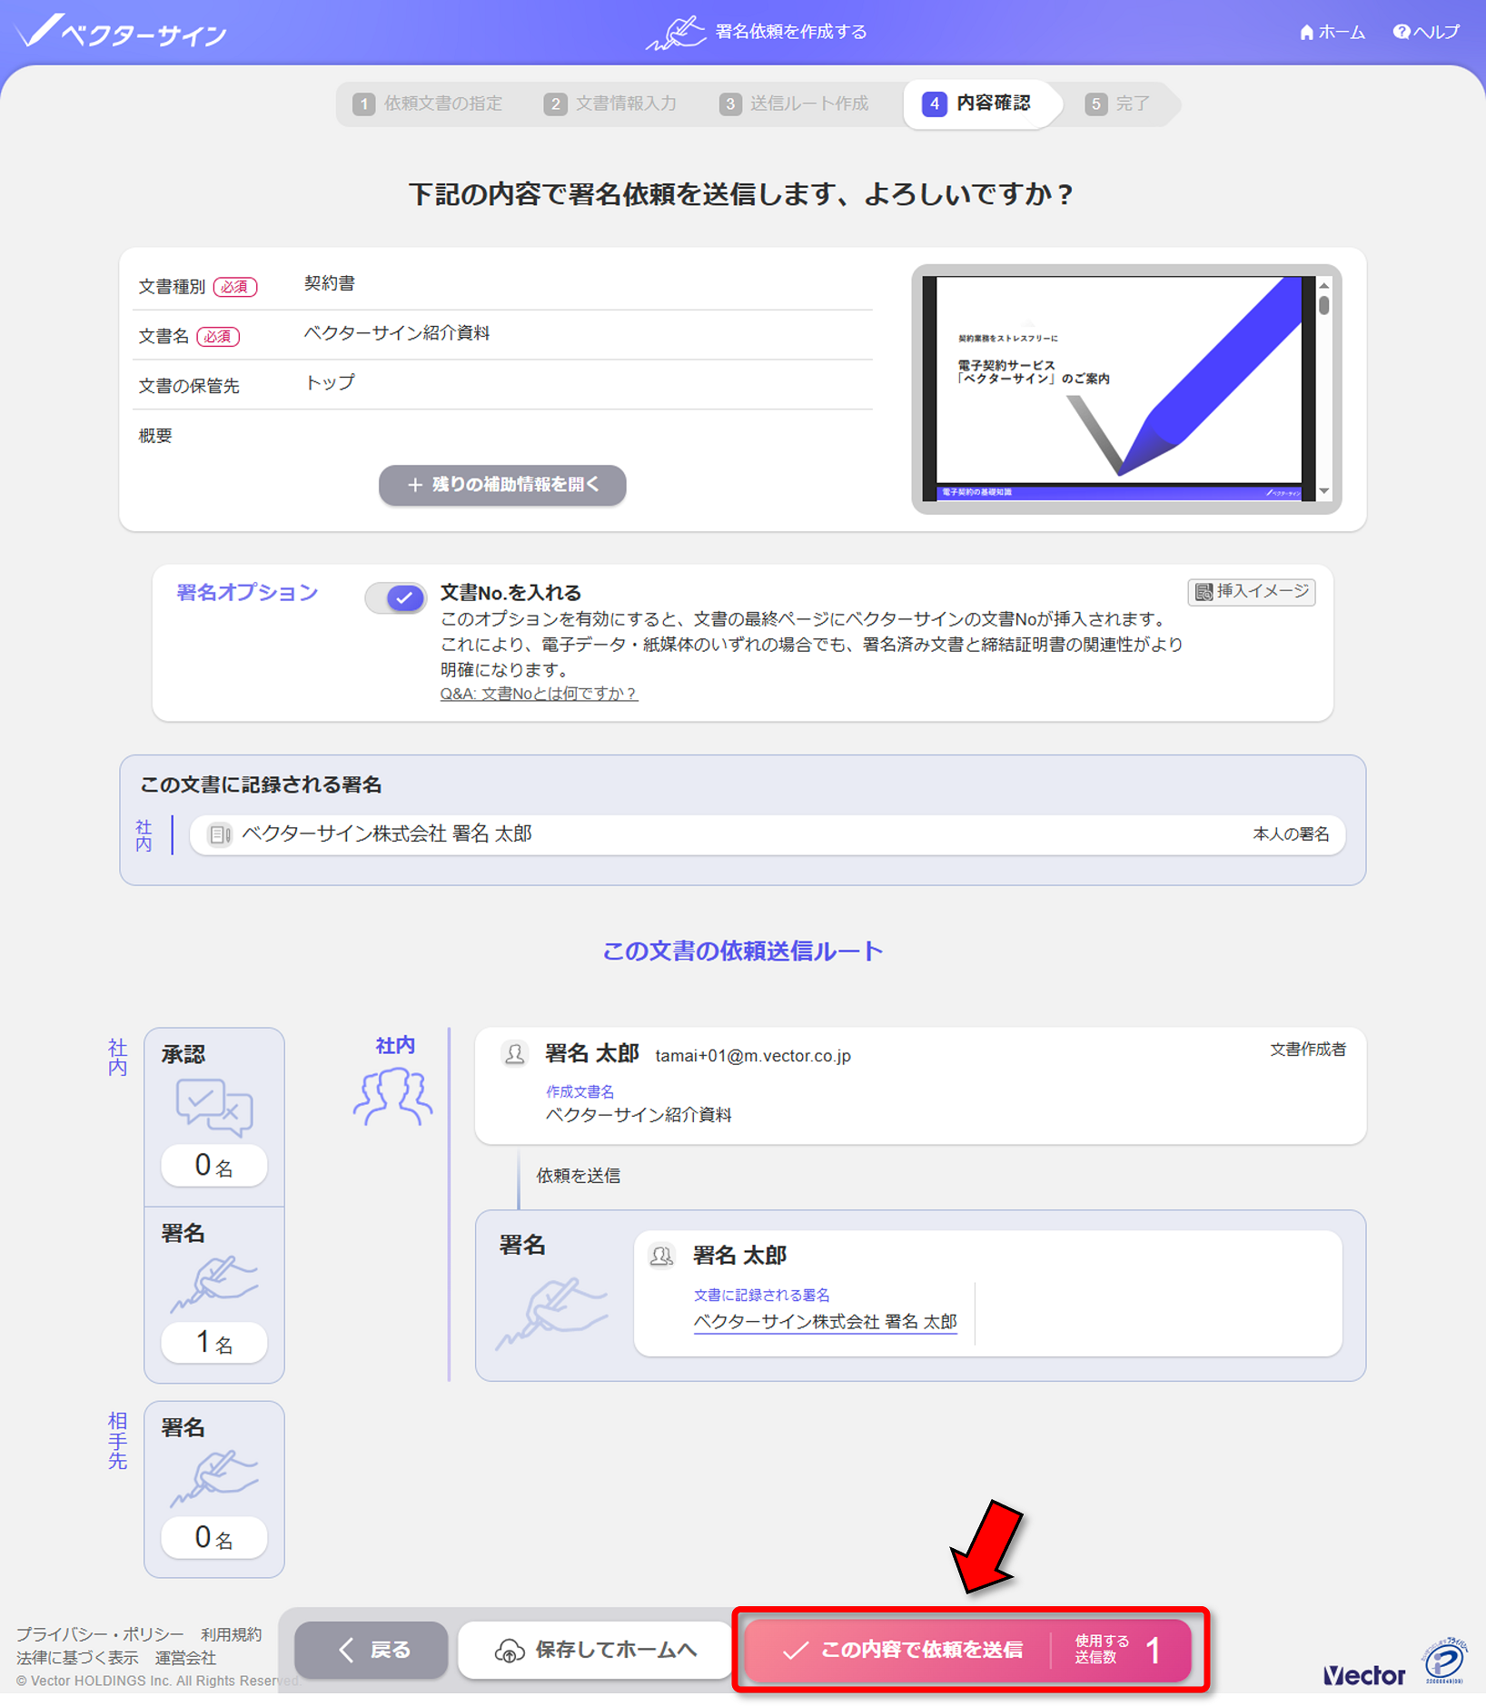Click the ベクターサイン logo

tap(121, 32)
